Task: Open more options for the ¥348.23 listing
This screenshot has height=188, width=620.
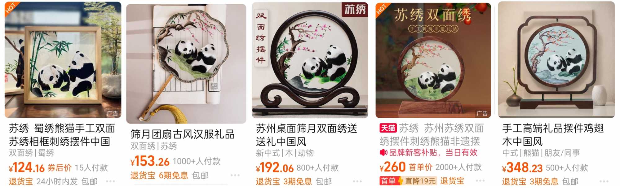Action: (x=604, y=181)
